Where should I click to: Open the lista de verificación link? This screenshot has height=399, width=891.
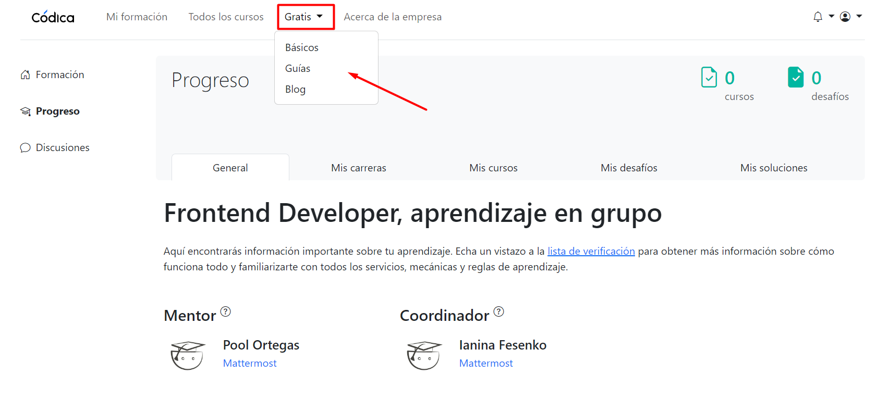(591, 251)
